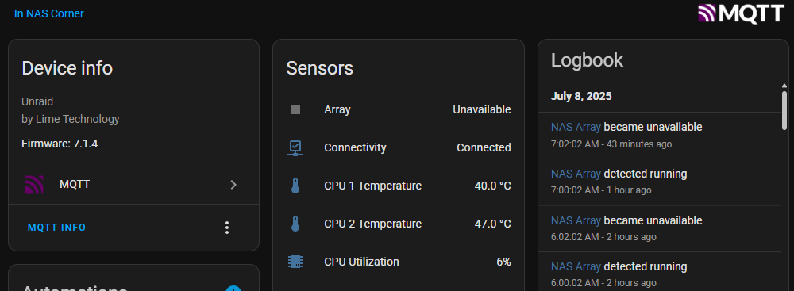Click the CPU 2 Temperature thermometer icon

point(295,224)
